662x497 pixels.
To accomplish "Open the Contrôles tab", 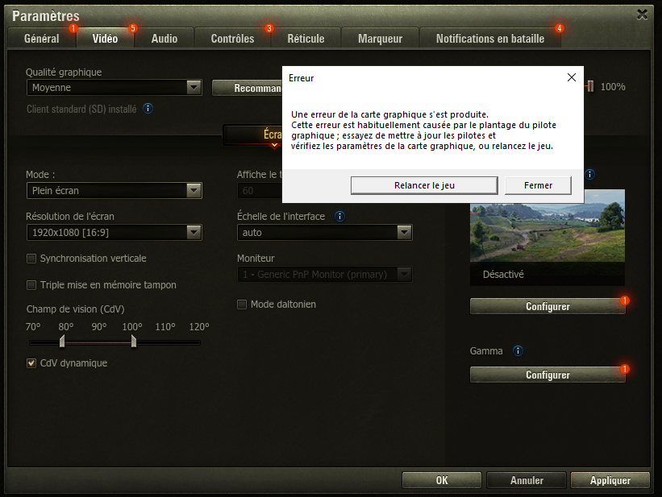I will pyautogui.click(x=232, y=38).
